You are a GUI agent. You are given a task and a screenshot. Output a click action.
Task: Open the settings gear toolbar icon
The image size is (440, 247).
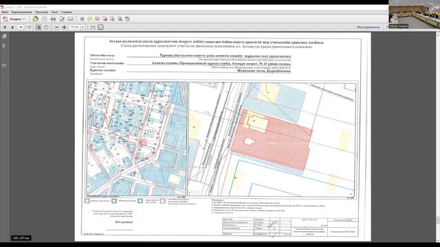(82, 19)
